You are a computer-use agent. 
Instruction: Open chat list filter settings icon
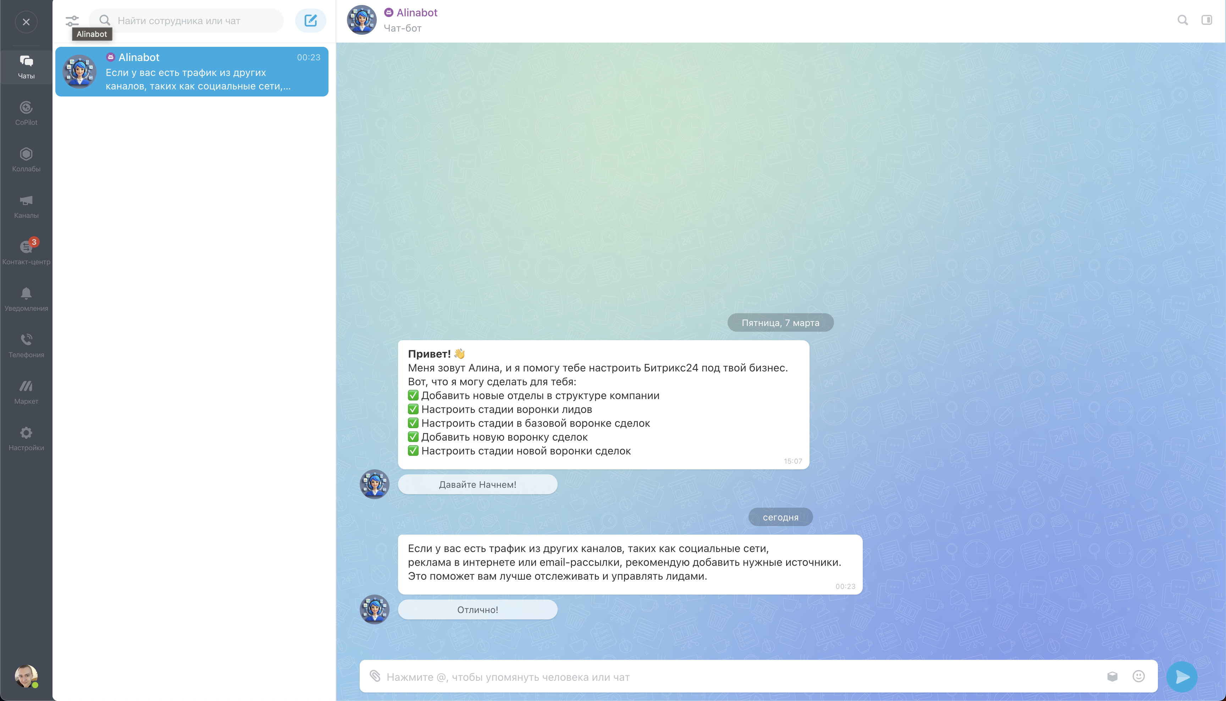[72, 21]
